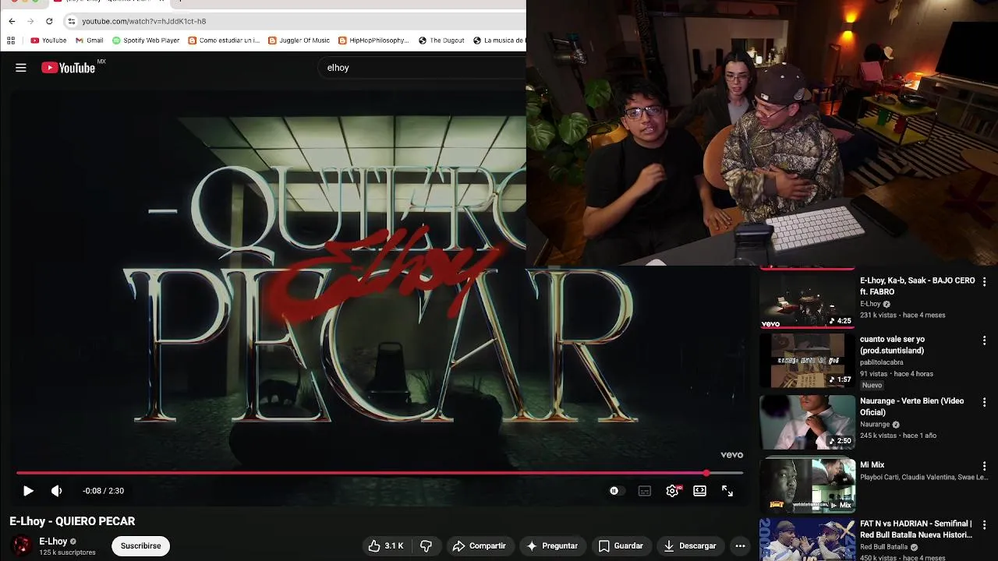998x561 pixels.
Task: Open the E-Lhoy channel name link
Action: (53, 542)
